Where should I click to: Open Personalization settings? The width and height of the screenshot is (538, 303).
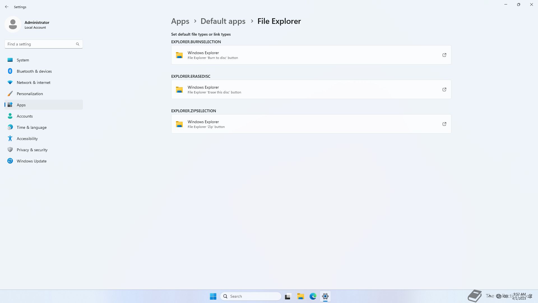[44, 94]
